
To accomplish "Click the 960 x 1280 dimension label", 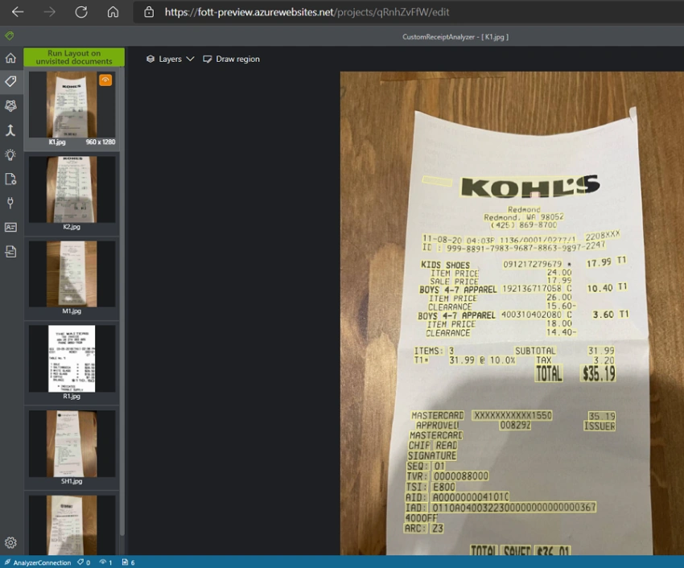I will pyautogui.click(x=101, y=142).
